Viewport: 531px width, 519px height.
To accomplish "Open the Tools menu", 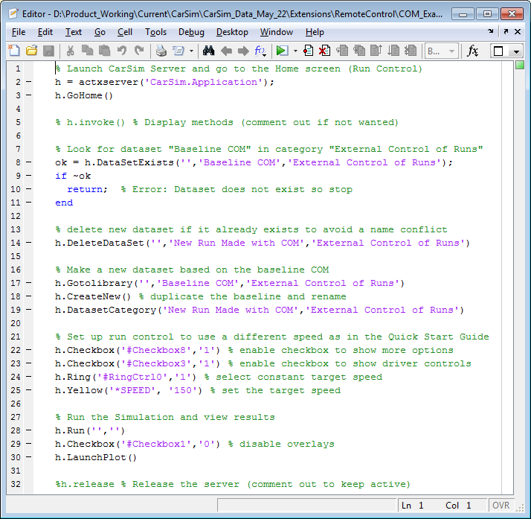I will coord(155,32).
